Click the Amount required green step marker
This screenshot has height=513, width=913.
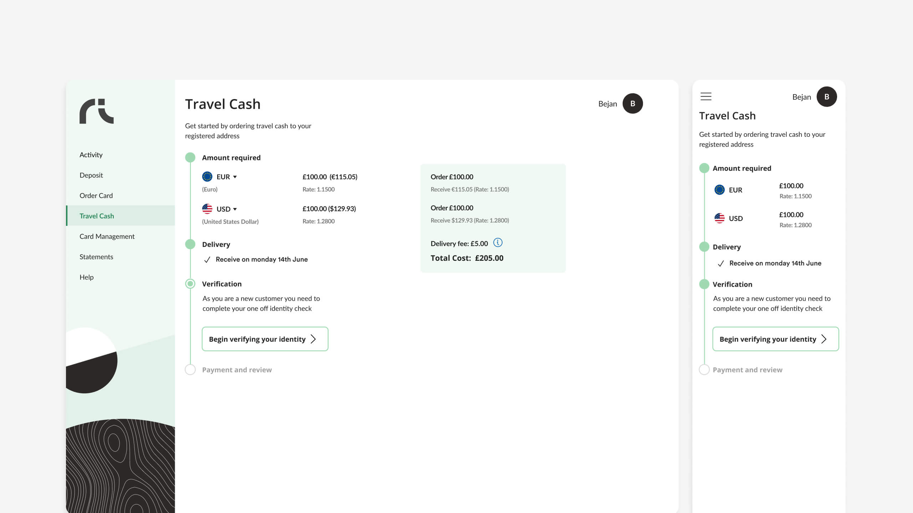coord(190,157)
